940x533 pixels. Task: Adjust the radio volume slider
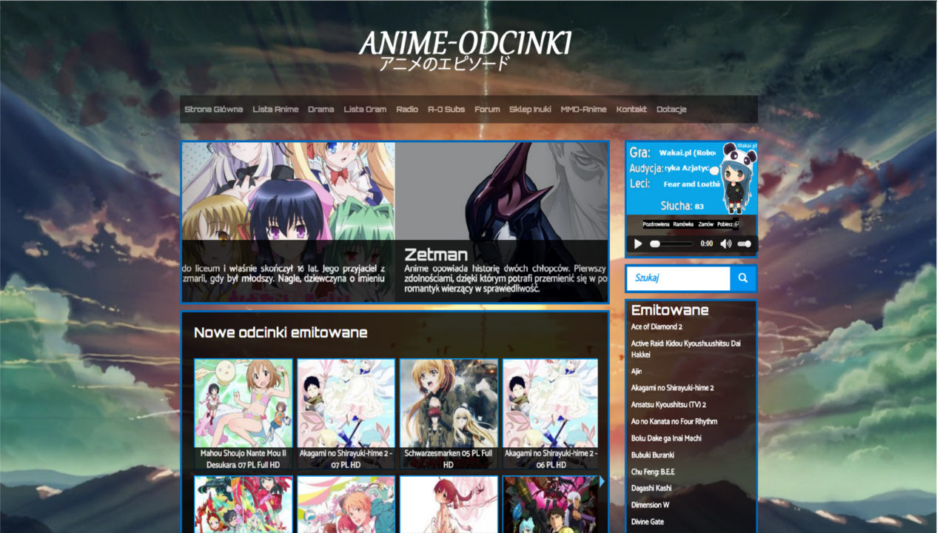pyautogui.click(x=744, y=244)
